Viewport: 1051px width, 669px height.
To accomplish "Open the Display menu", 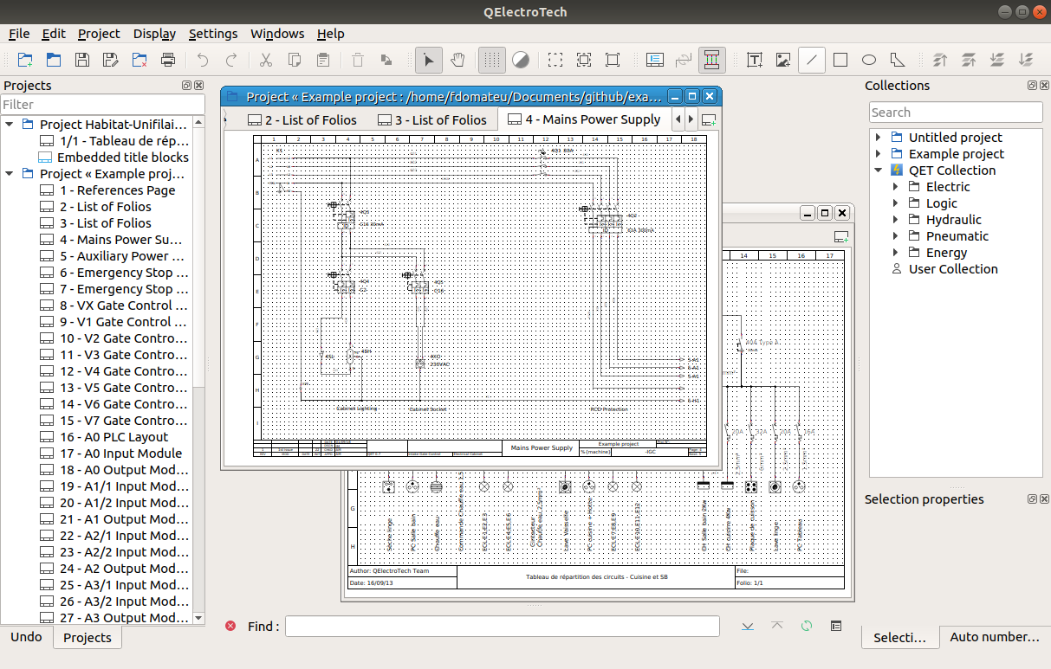I will coord(154,34).
